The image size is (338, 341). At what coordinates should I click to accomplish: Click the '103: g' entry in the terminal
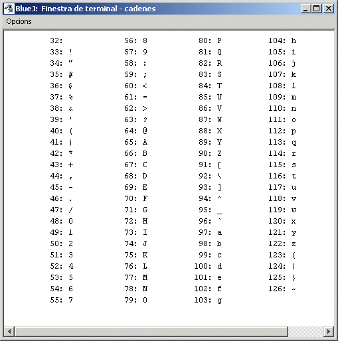pos(208,300)
